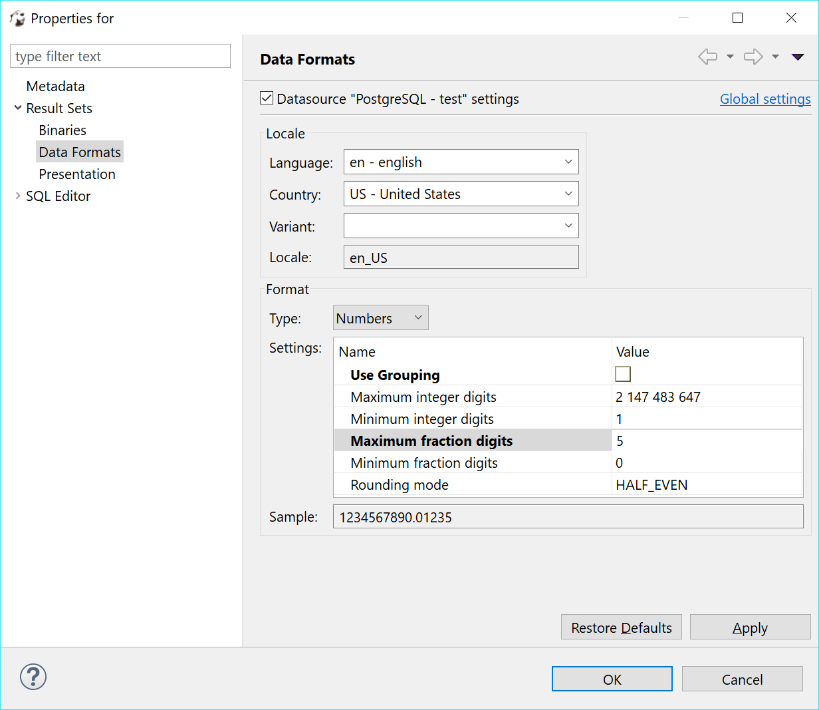The image size is (819, 710).
Task: Click the Global settings link
Action: tap(765, 98)
